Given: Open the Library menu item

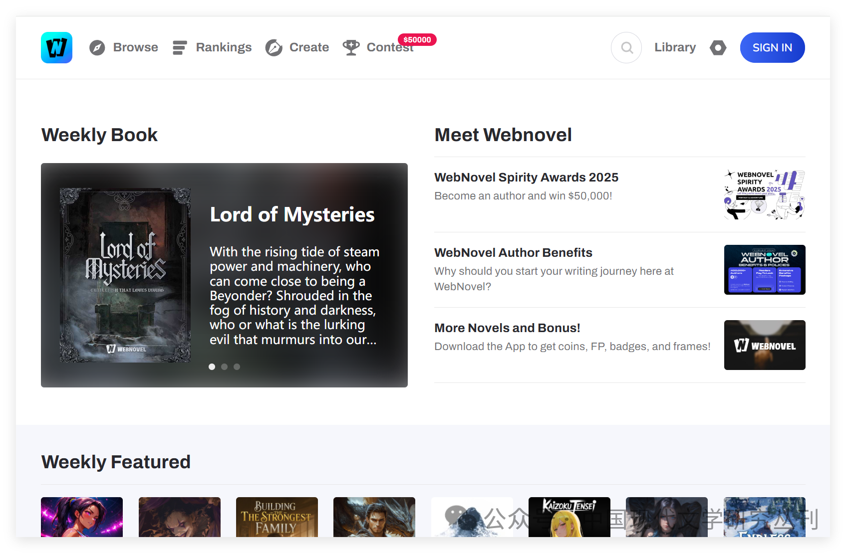Looking at the screenshot, I should pyautogui.click(x=675, y=47).
